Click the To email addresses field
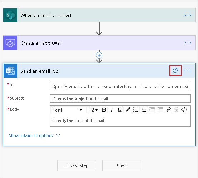This screenshot has width=198, height=178. 120,86
